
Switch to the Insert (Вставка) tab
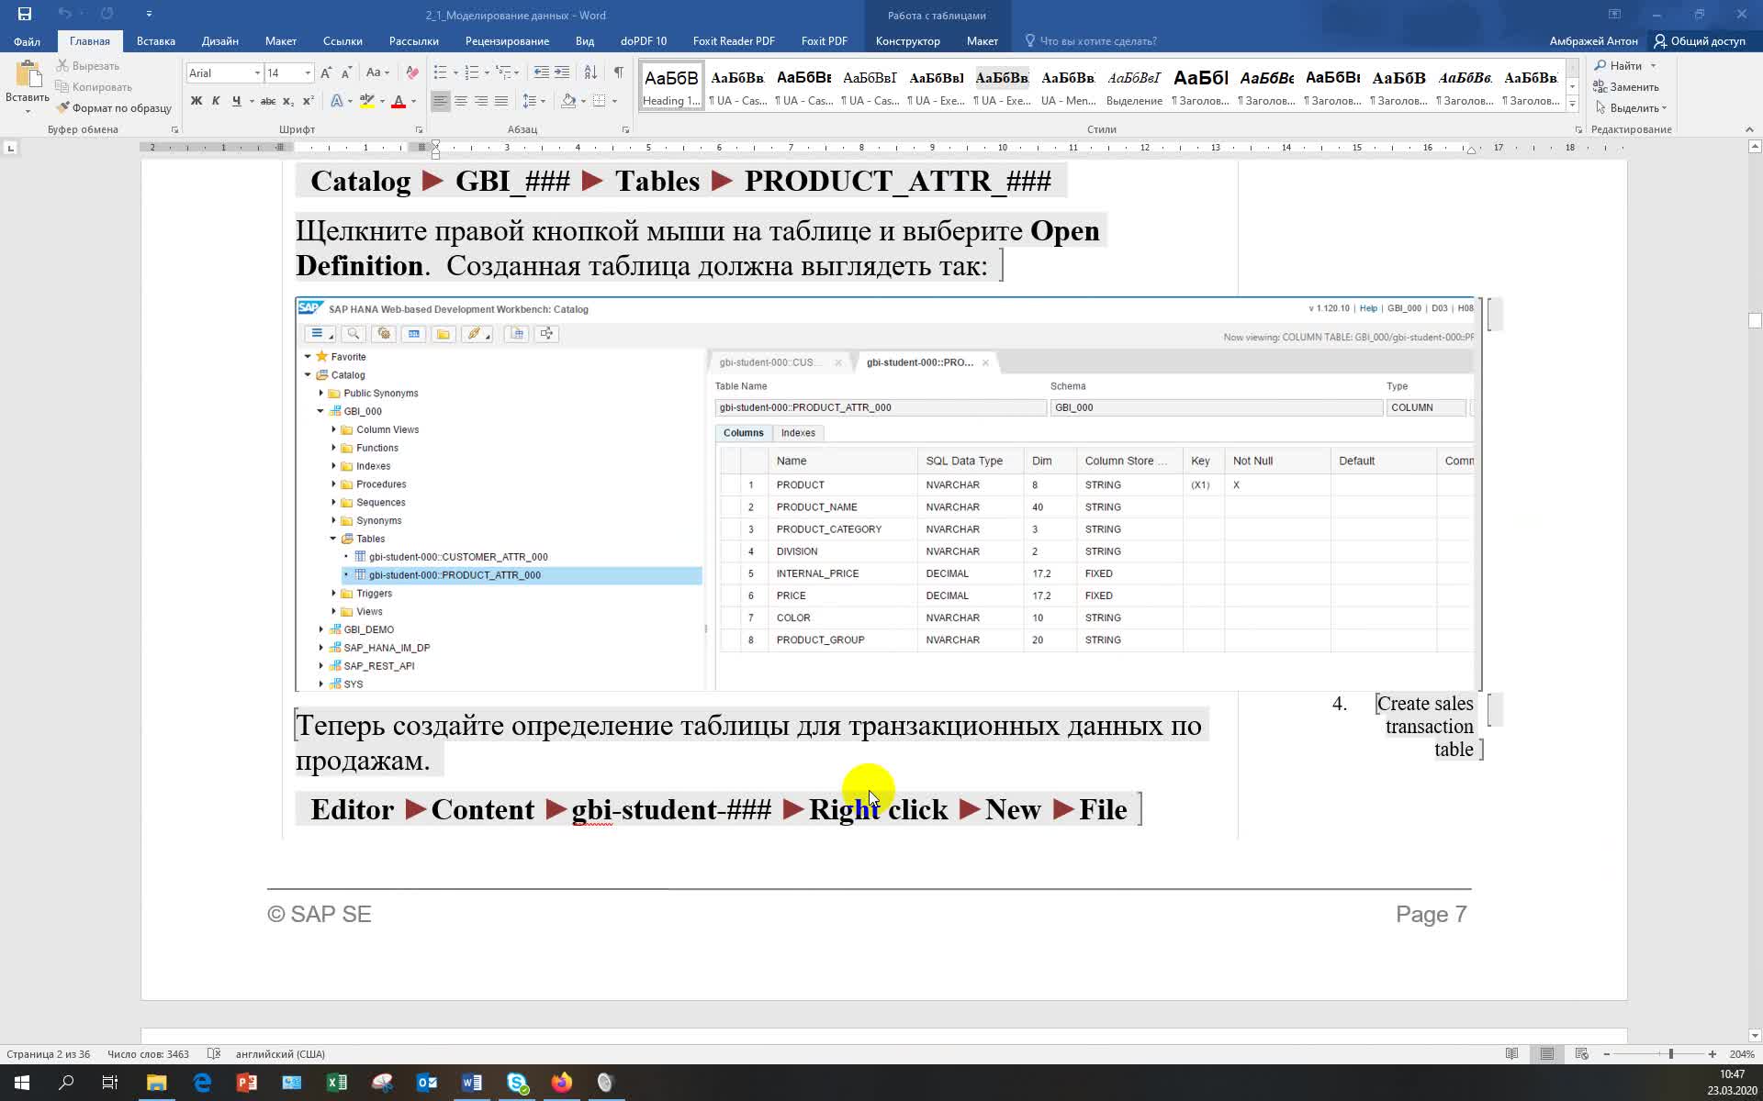click(155, 41)
